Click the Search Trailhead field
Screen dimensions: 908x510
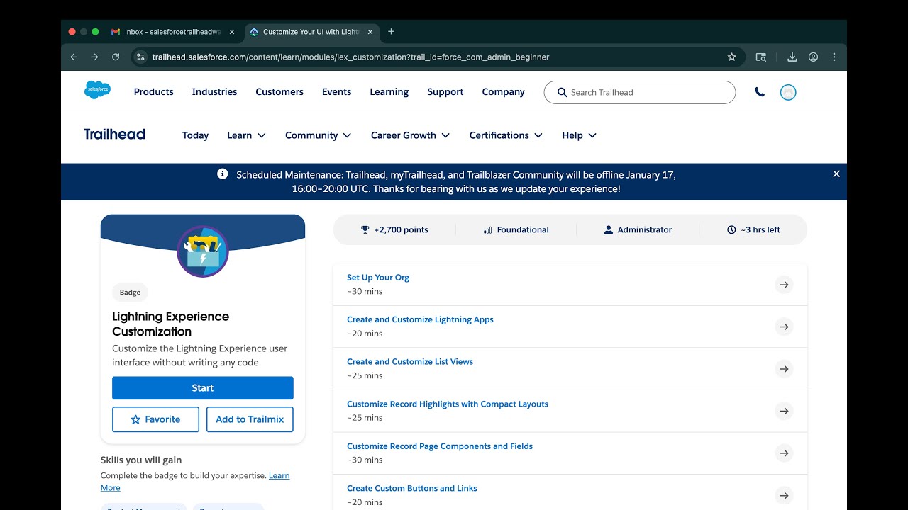[x=640, y=92]
